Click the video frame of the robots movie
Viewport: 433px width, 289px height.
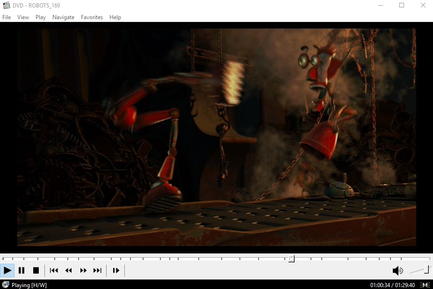point(216,137)
